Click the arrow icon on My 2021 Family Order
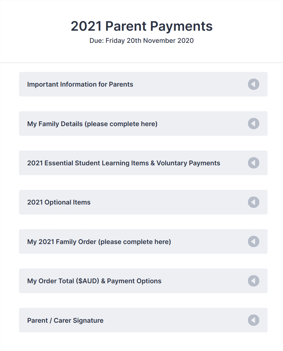 pyautogui.click(x=253, y=241)
